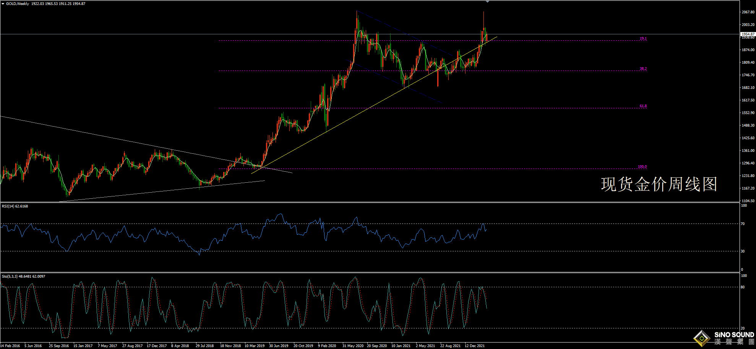
Task: Click the 38.2 Fibonacci retracement label
Action: 643,69
